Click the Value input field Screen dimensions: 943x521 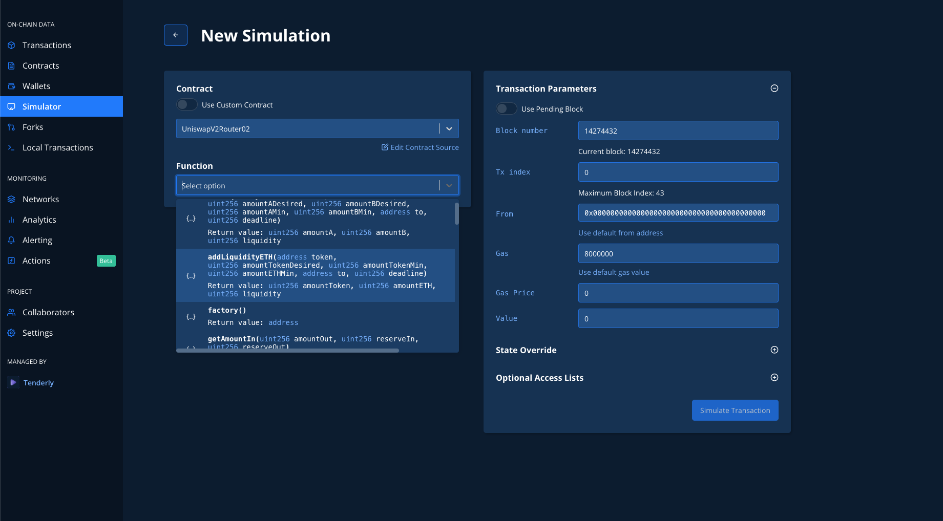coord(678,318)
